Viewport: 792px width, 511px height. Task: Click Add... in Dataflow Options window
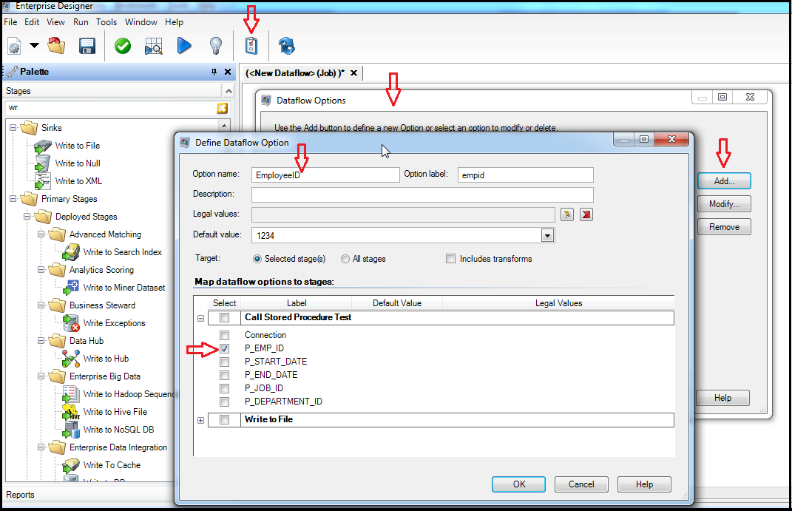pos(724,181)
